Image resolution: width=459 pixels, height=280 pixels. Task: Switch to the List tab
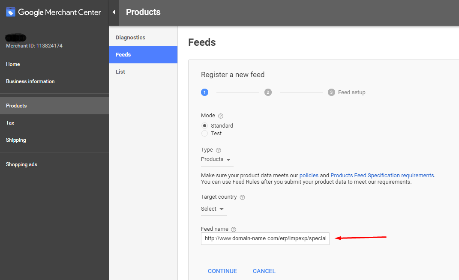(x=143, y=71)
